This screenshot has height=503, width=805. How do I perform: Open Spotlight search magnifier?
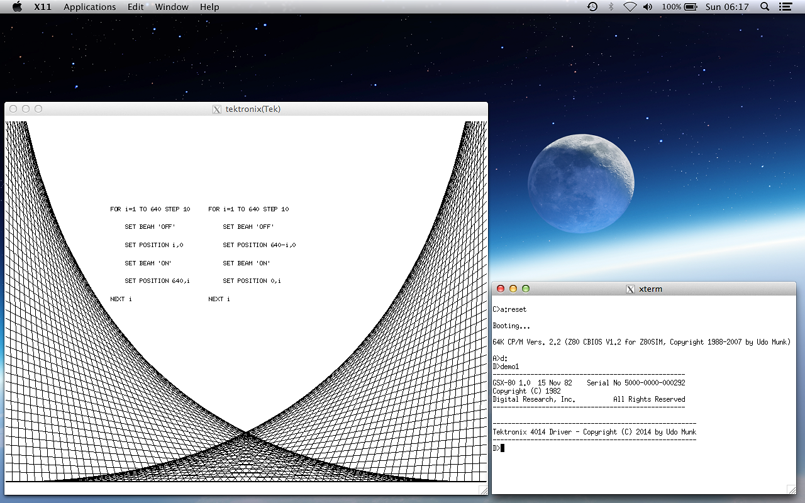(765, 7)
